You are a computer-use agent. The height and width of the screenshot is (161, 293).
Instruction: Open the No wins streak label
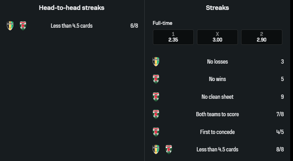tap(217, 79)
